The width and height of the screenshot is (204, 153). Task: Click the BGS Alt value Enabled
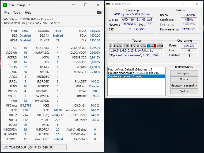point(58,36)
